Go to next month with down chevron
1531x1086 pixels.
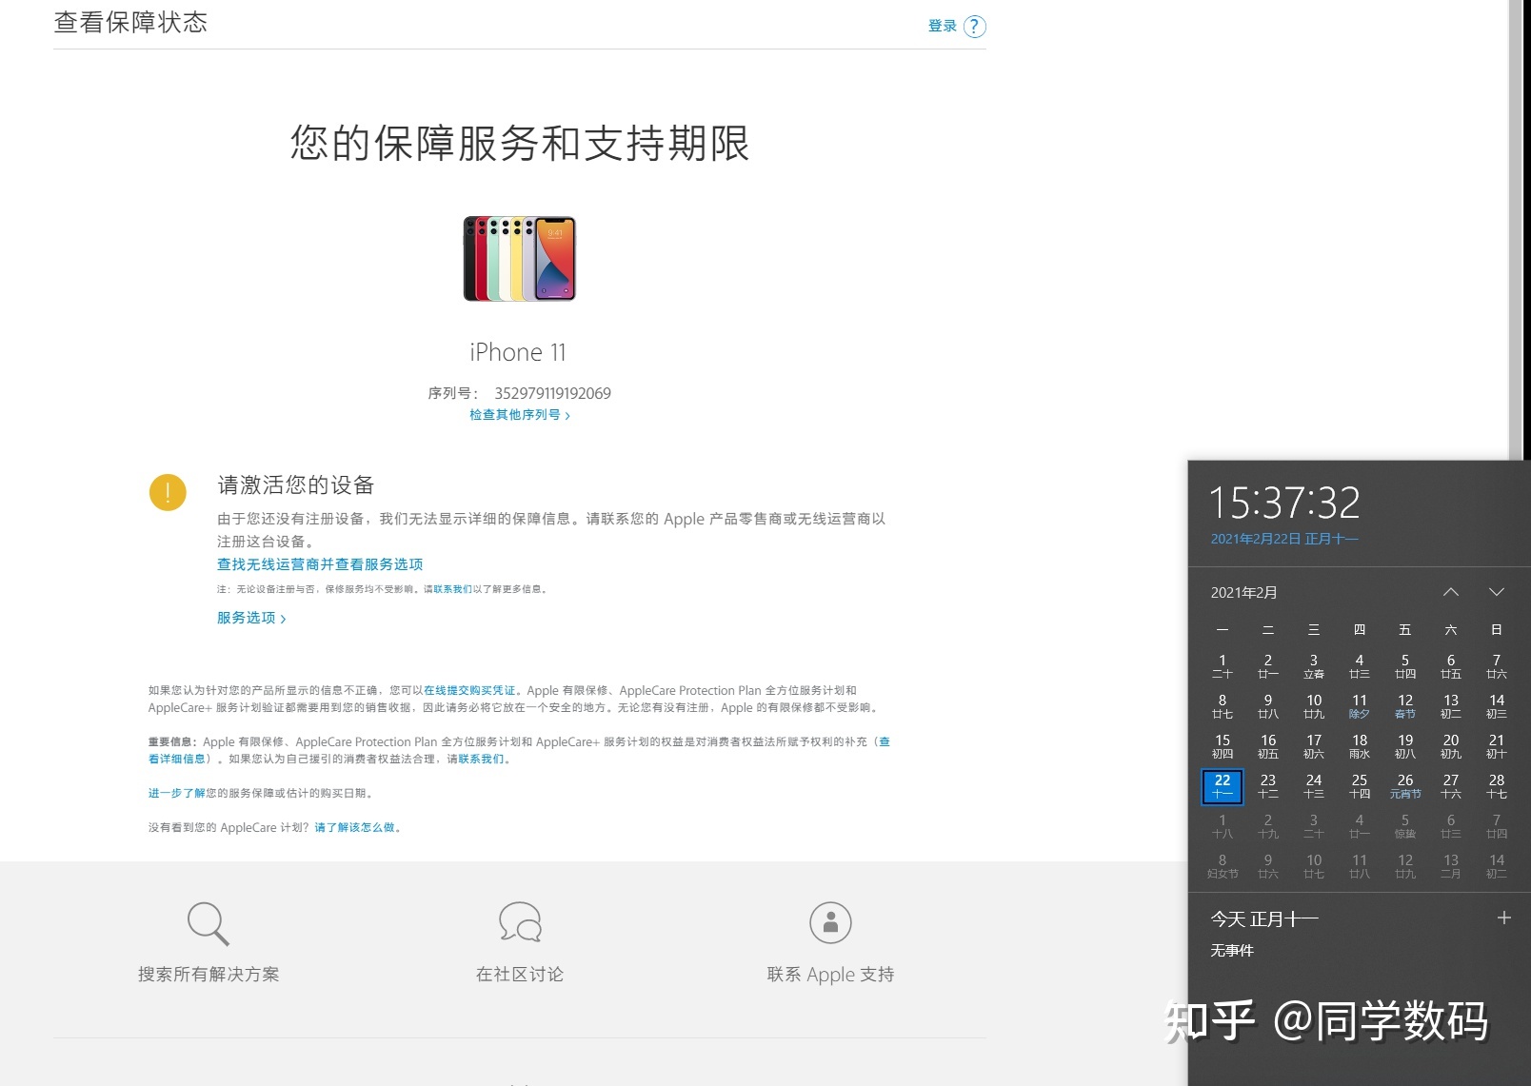[1497, 592]
